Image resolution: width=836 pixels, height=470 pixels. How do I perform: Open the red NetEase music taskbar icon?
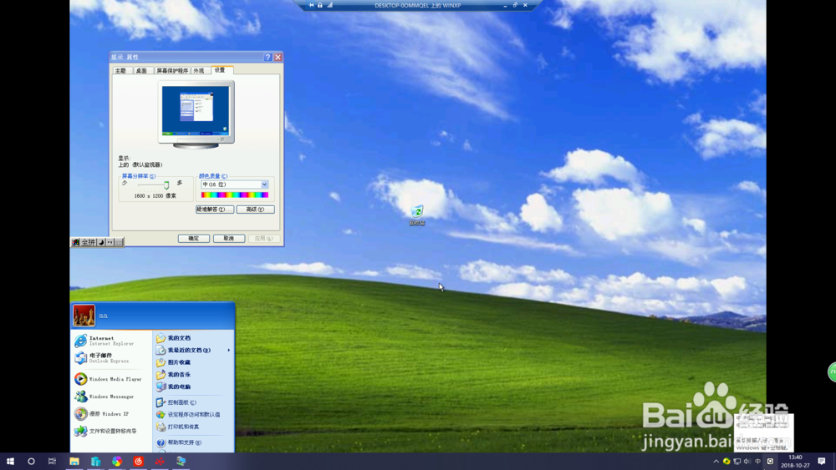pyautogui.click(x=138, y=461)
